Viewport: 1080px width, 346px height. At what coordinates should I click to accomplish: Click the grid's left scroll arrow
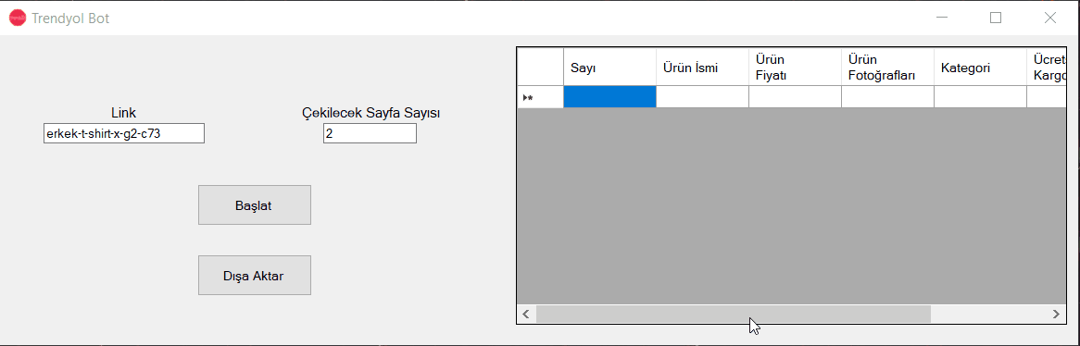pyautogui.click(x=526, y=315)
